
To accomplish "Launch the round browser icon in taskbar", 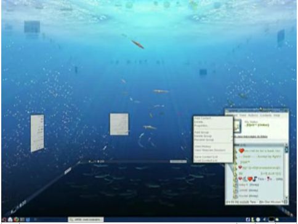I will pyautogui.click(x=16, y=220).
